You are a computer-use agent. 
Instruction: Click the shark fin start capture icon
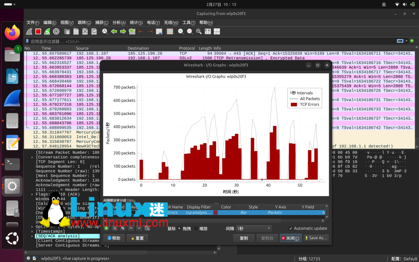point(29,31)
